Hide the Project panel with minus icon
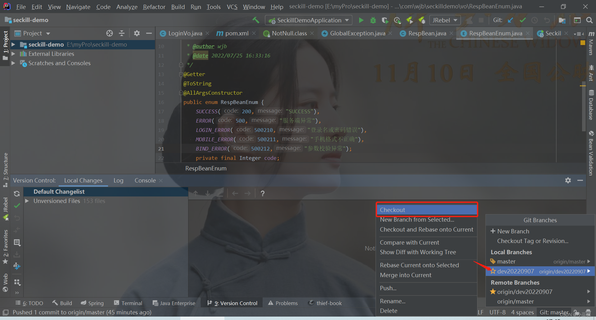Viewport: 596px width, 320px height. tap(149, 33)
